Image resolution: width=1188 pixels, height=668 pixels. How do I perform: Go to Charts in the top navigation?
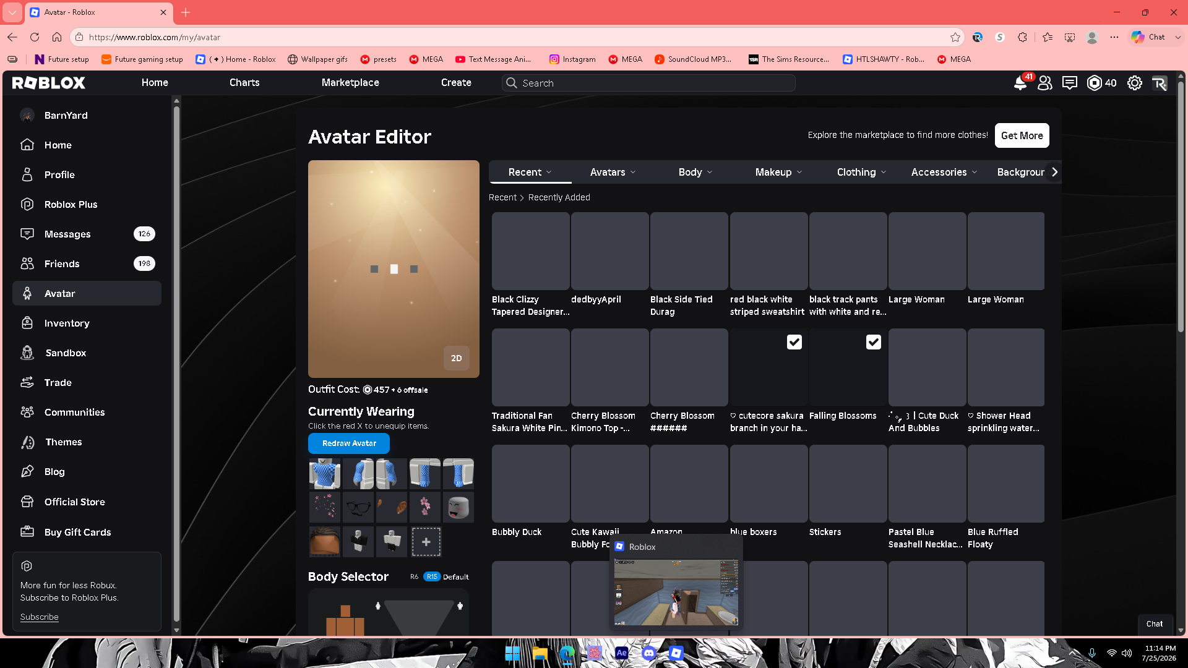pyautogui.click(x=244, y=83)
